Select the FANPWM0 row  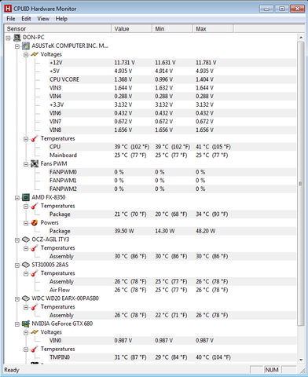point(172,172)
